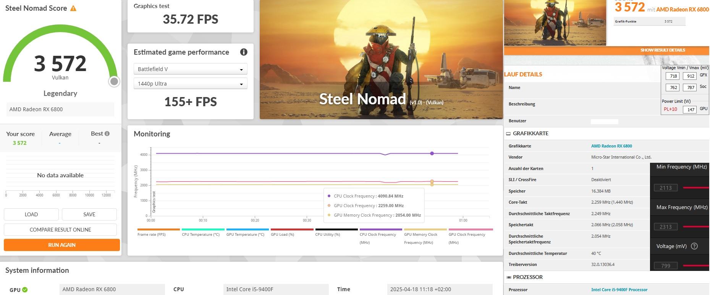Screen dimensions: 710x295
Task: Click the Speichertakt 2.066 MHz value
Action: [612, 225]
